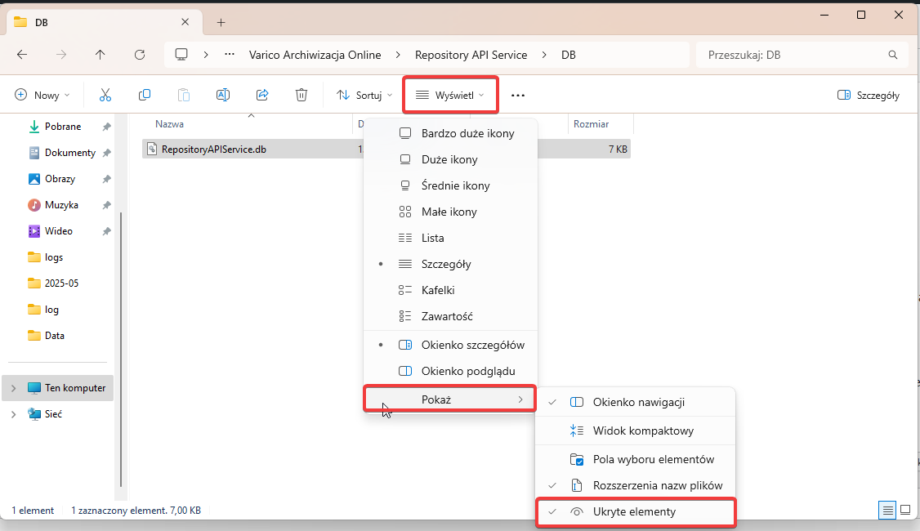Click the Przeszukaj: DB search field
920x531 pixels.
pyautogui.click(x=793, y=55)
